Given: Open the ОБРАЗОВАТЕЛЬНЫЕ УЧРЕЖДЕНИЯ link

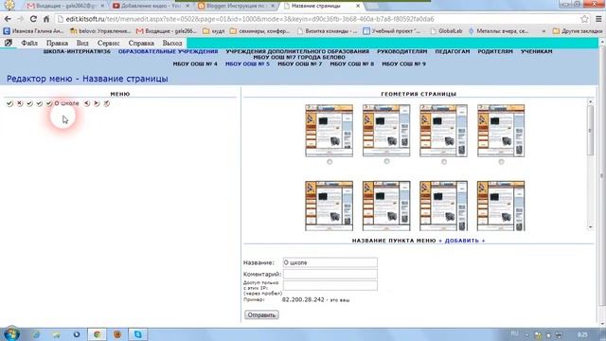Looking at the screenshot, I should [x=169, y=51].
